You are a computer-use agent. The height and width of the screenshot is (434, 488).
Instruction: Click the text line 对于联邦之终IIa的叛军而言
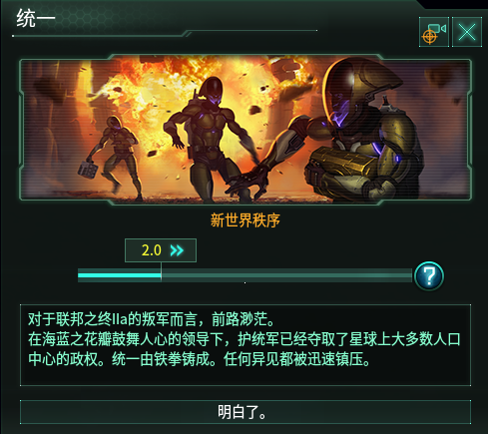click(x=113, y=320)
